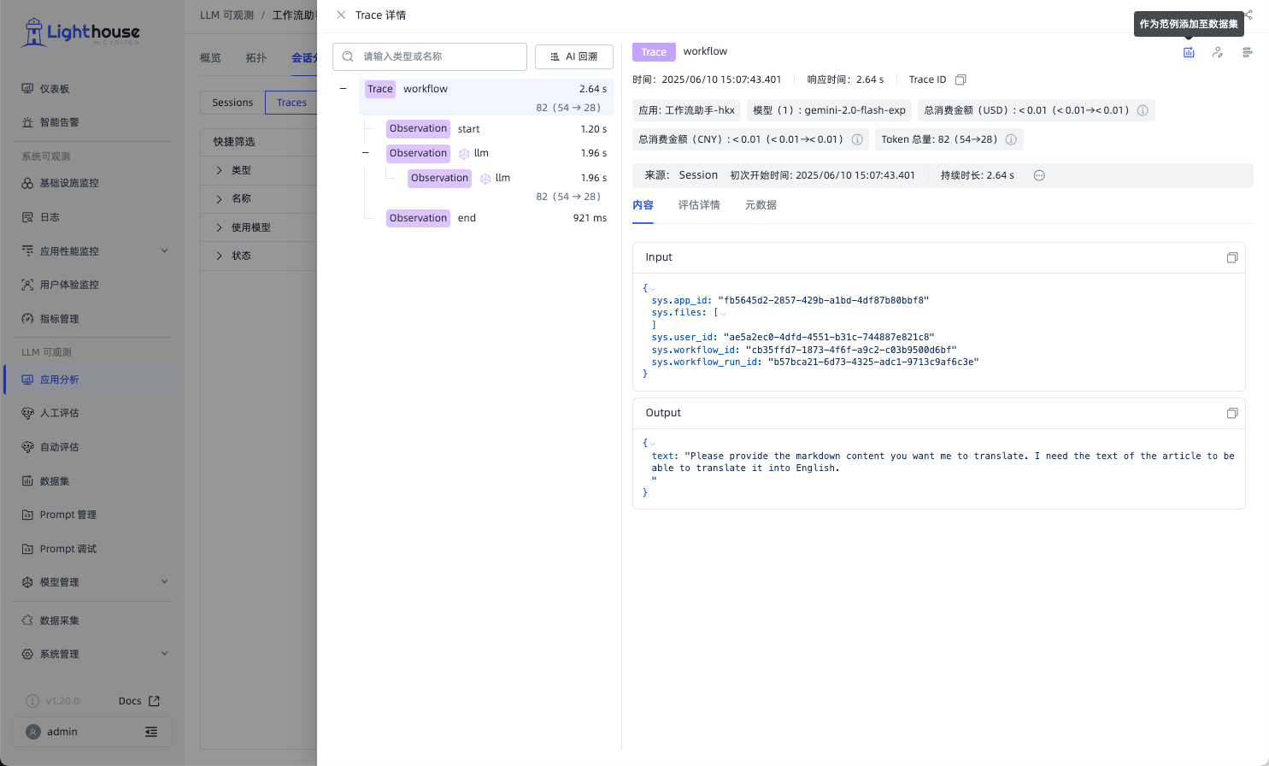Open the Docs link
The image size is (1269, 766).
pos(138,701)
